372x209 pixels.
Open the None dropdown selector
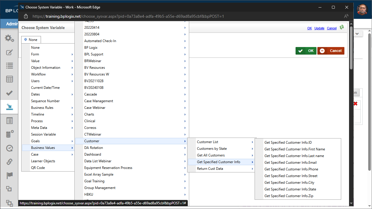click(x=31, y=40)
